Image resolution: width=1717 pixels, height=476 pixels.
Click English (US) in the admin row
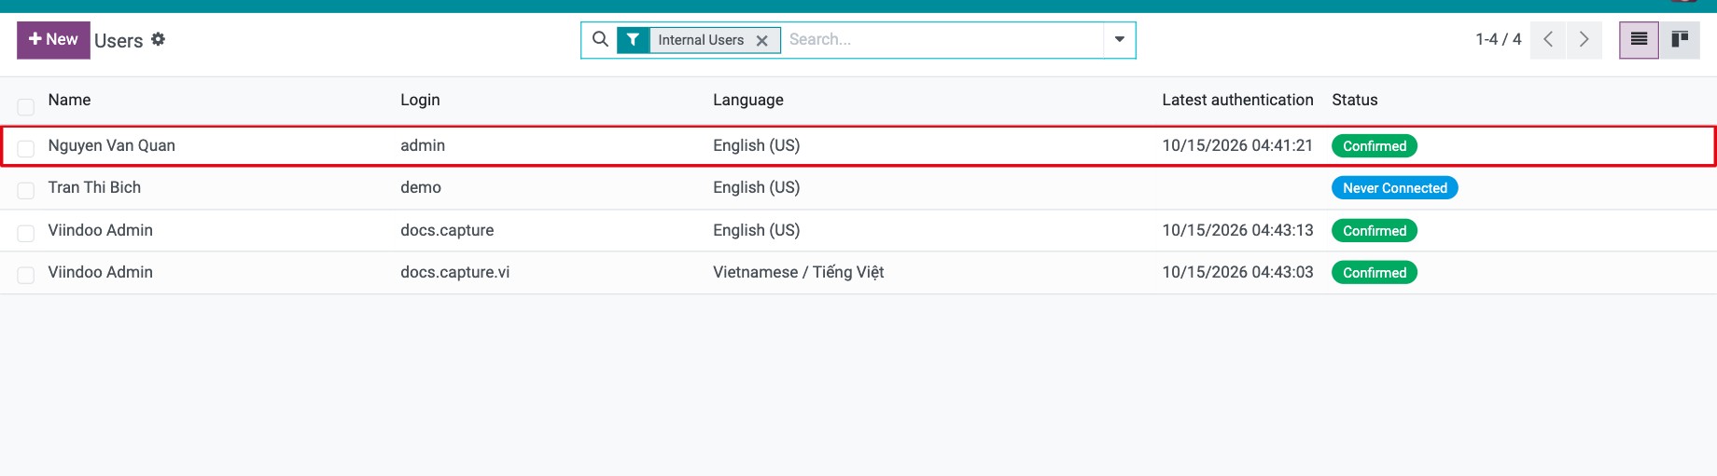tap(757, 145)
